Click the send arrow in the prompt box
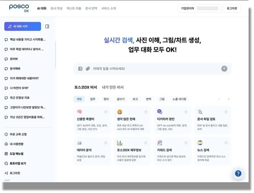254x193 pixels. 224,69
